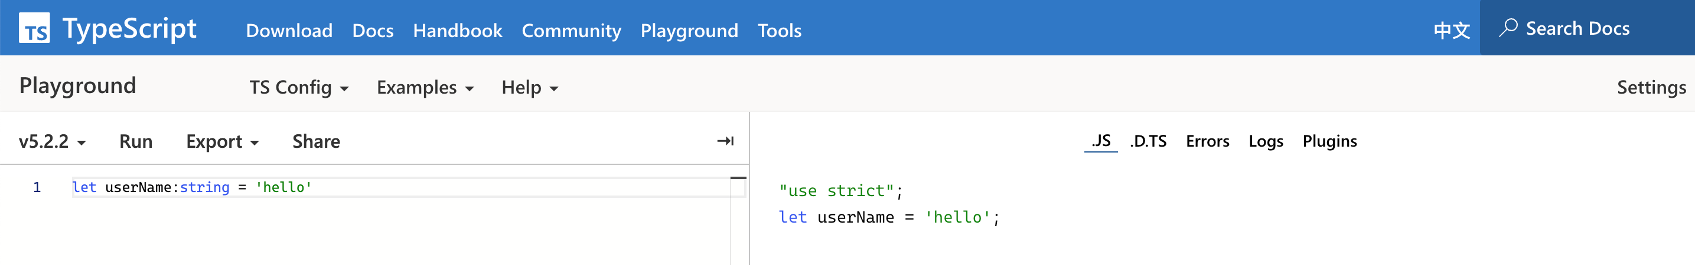The height and width of the screenshot is (265, 1695).
Task: Collapse the sidebar with arrow icon
Action: tap(725, 141)
